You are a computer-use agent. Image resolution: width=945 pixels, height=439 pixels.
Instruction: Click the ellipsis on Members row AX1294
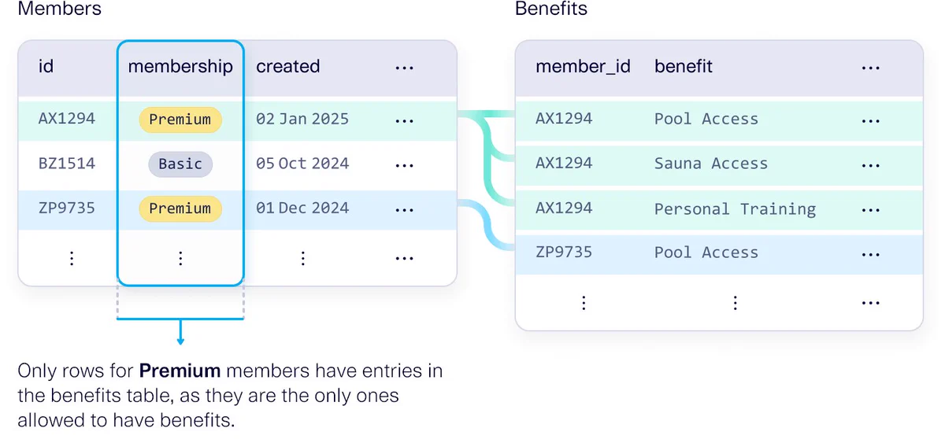pyautogui.click(x=404, y=121)
